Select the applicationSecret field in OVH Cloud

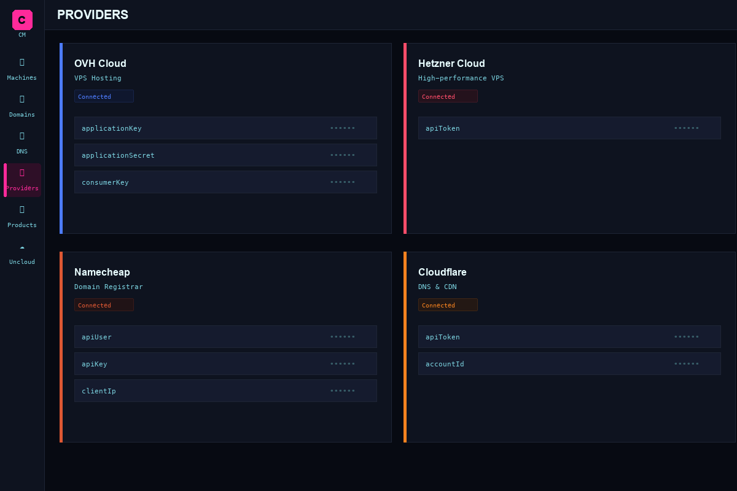click(225, 155)
